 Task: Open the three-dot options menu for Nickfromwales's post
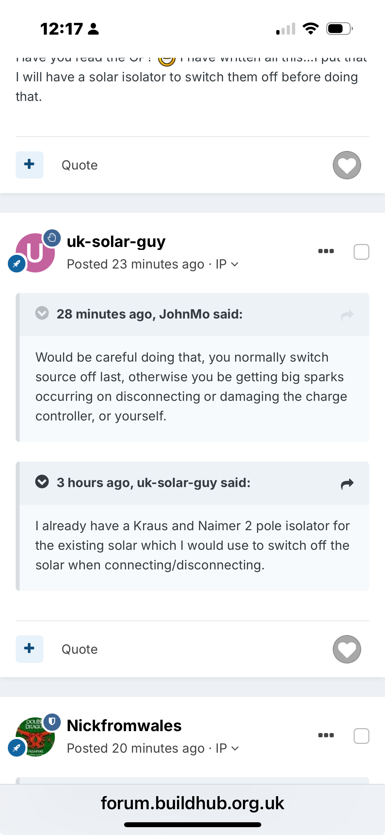point(326,735)
